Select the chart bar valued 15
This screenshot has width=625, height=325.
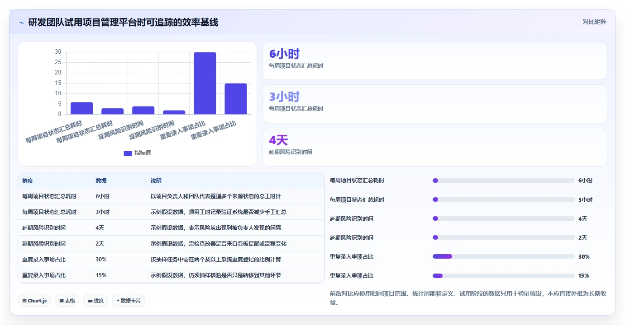[236, 99]
